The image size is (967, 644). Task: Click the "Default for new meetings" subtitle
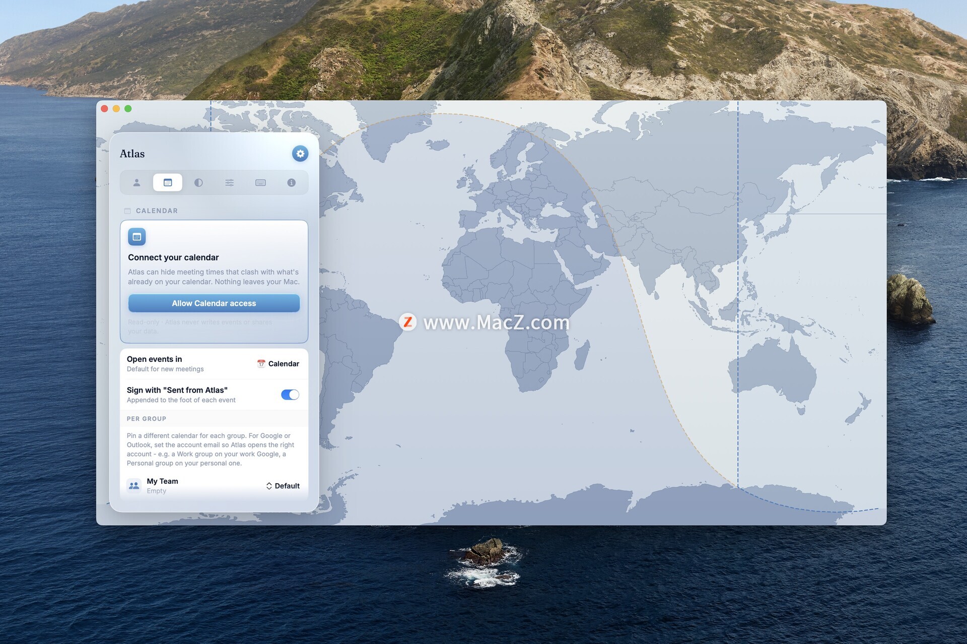tap(165, 369)
